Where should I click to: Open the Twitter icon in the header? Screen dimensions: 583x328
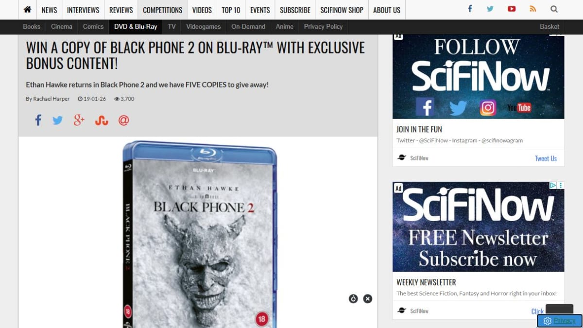click(490, 9)
